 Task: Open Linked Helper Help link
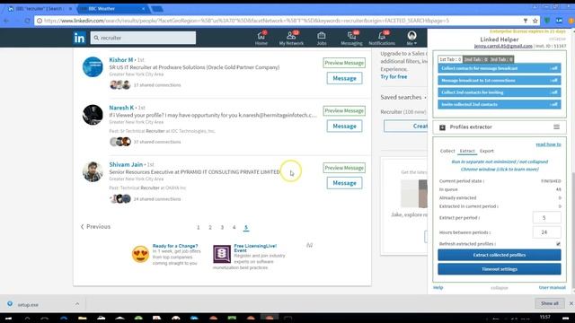pos(438,288)
